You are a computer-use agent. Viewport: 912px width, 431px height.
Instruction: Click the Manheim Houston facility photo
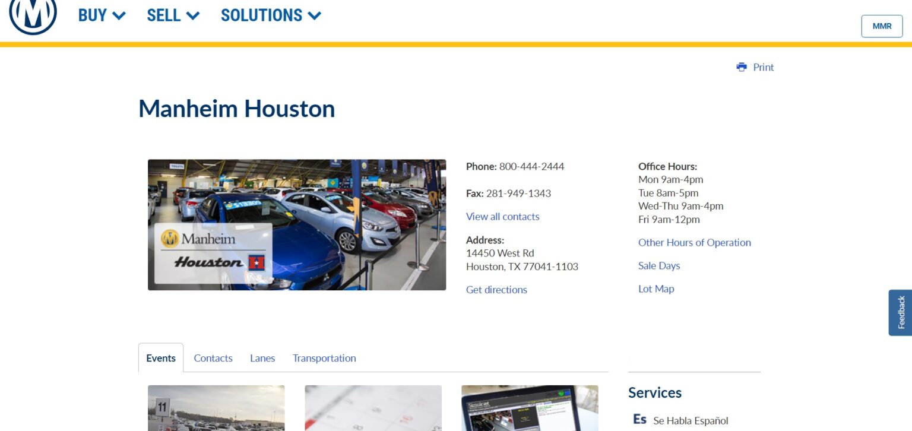coord(297,224)
